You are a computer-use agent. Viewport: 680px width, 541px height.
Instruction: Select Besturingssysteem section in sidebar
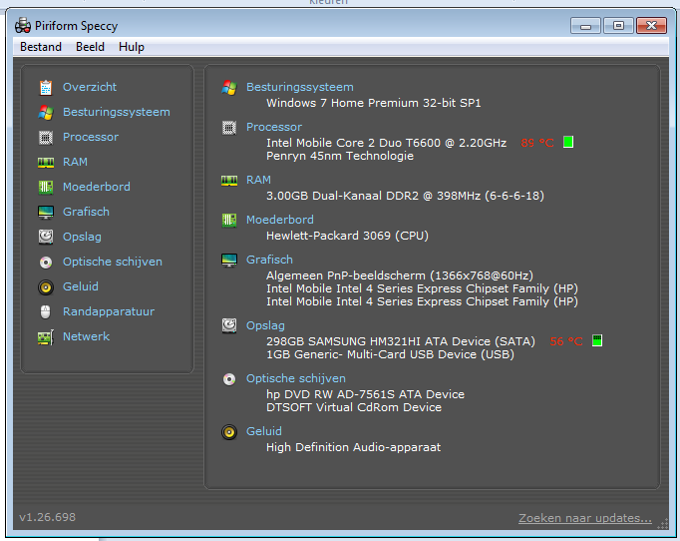117,112
